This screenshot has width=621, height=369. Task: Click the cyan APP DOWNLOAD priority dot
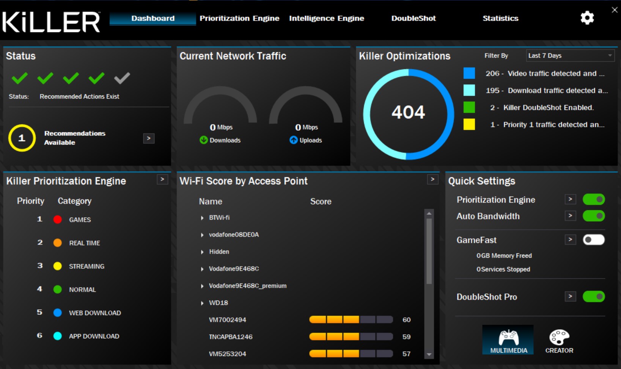pos(58,336)
